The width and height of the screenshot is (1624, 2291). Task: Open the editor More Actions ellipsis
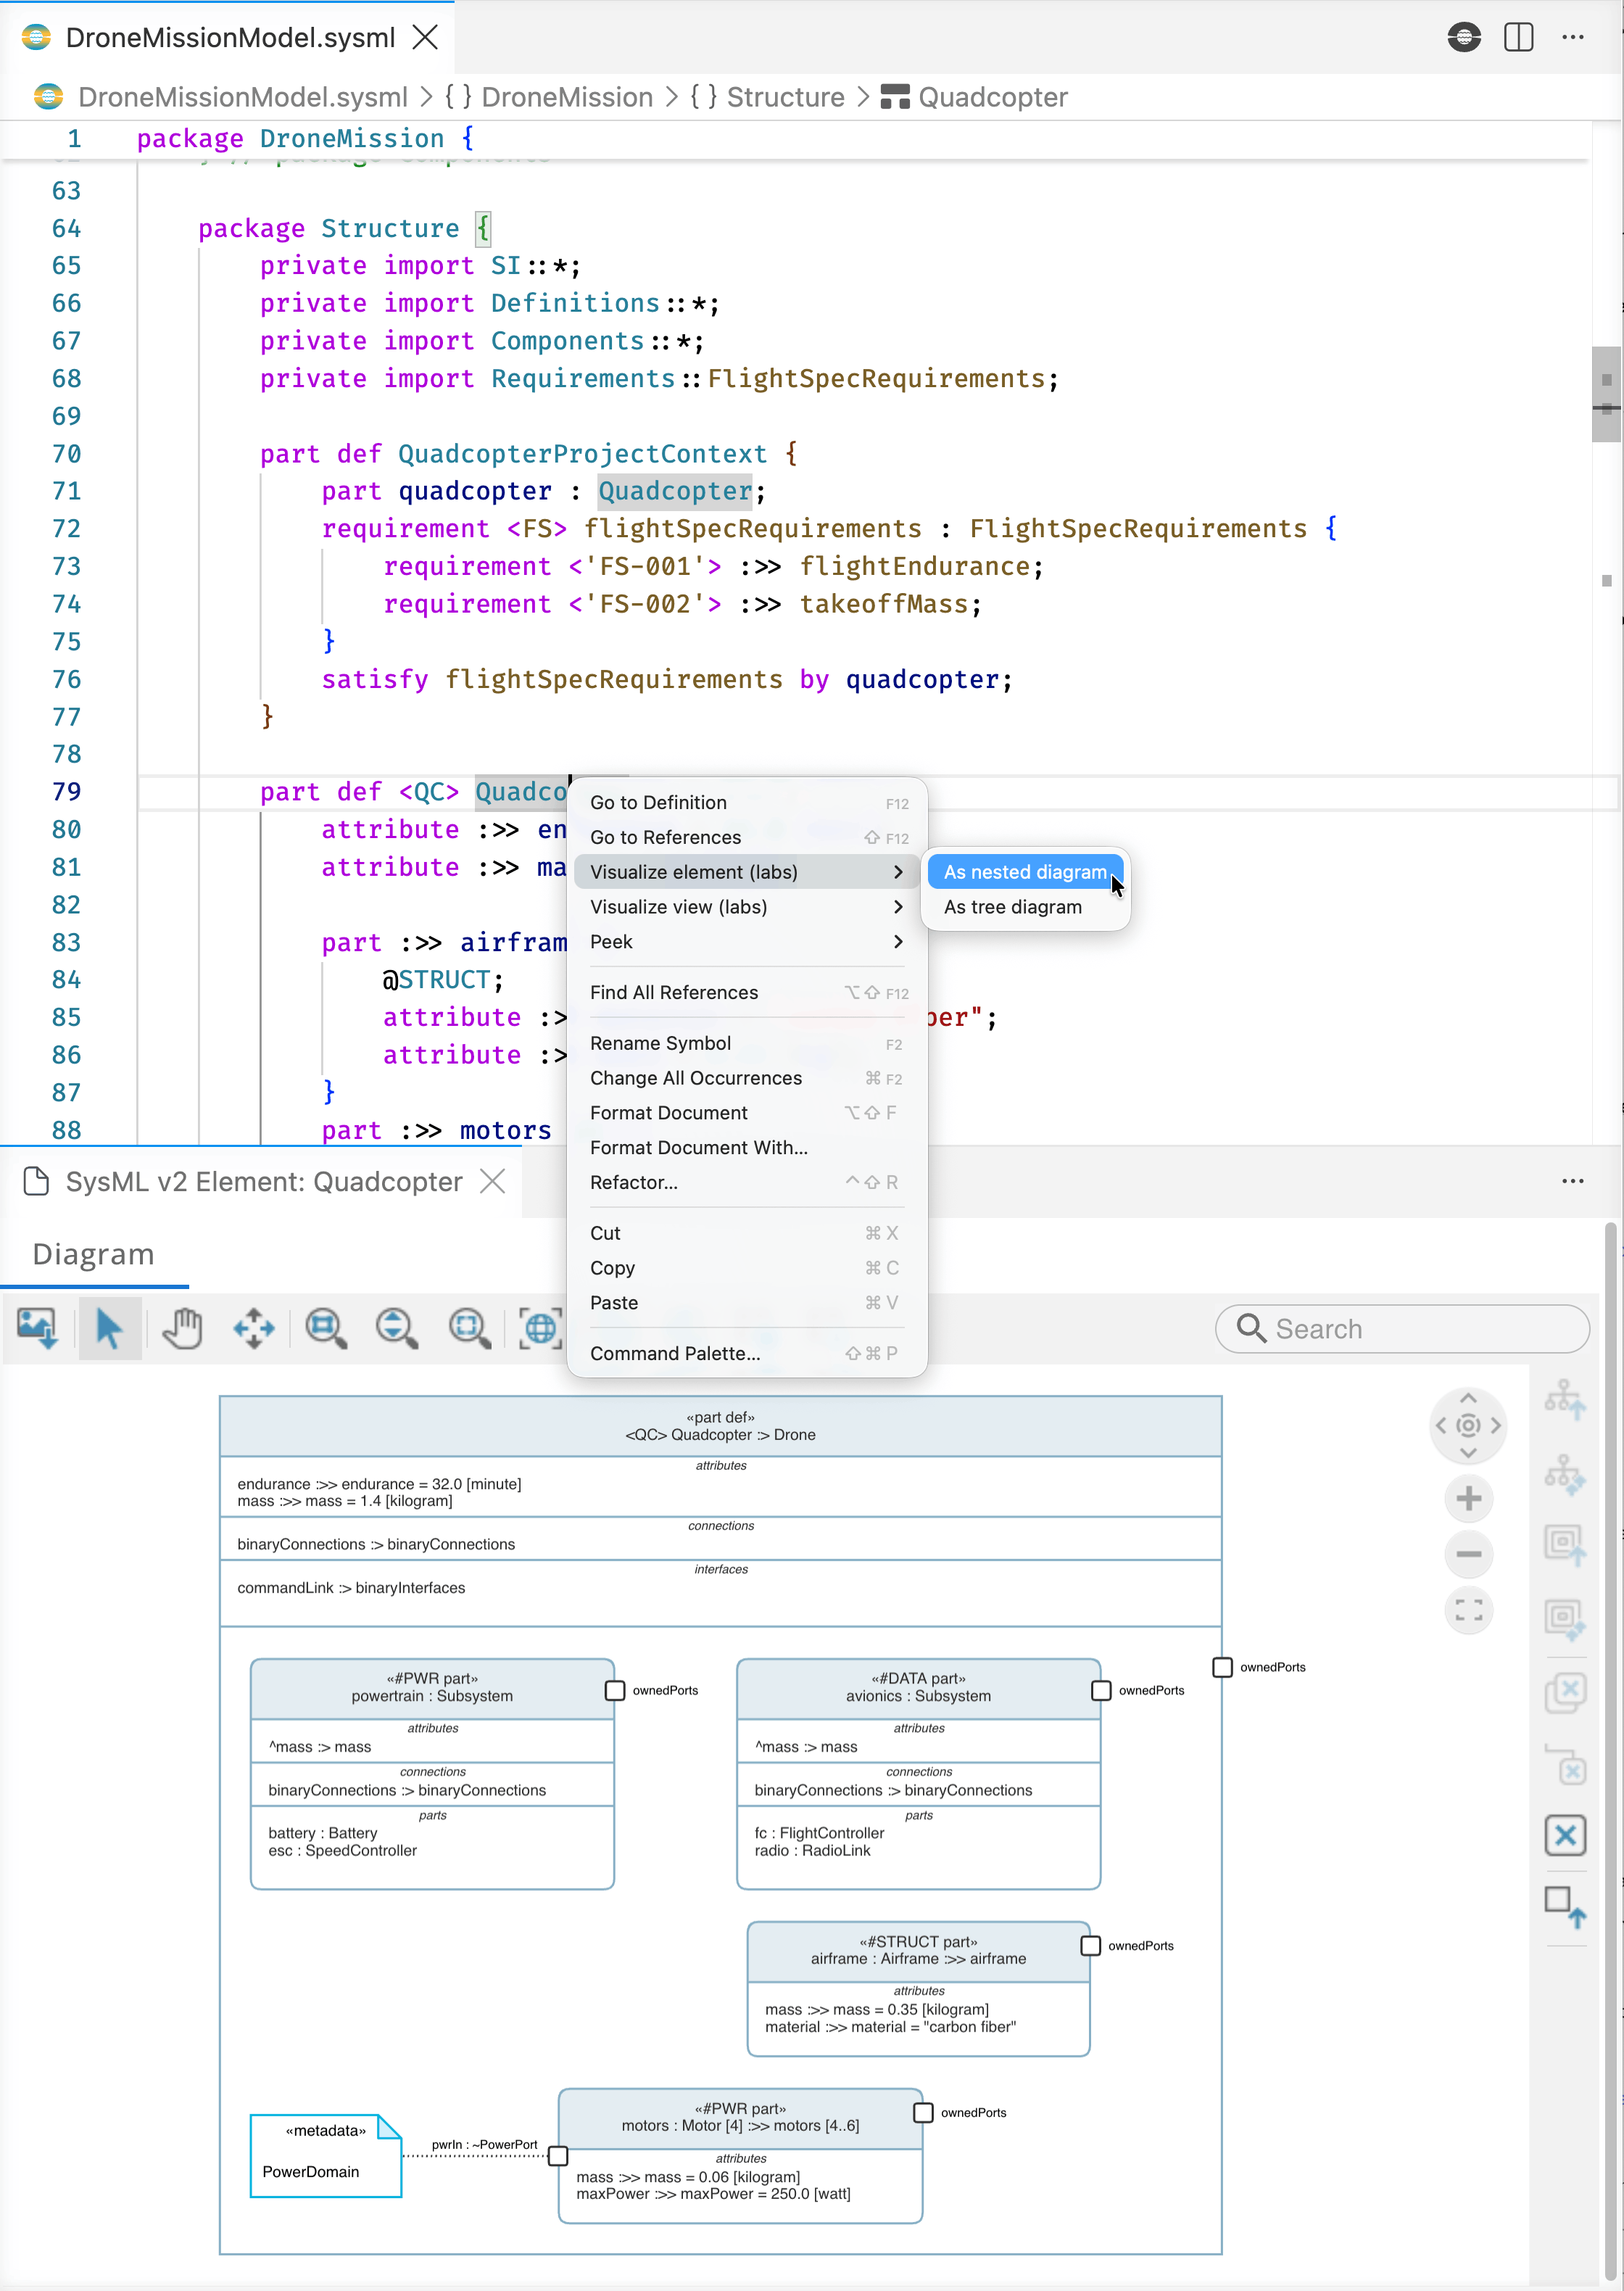point(1573,37)
